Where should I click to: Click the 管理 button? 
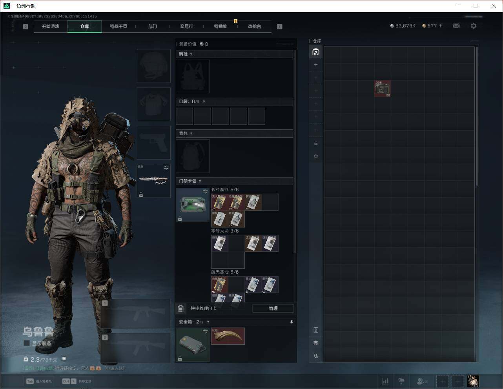click(273, 309)
